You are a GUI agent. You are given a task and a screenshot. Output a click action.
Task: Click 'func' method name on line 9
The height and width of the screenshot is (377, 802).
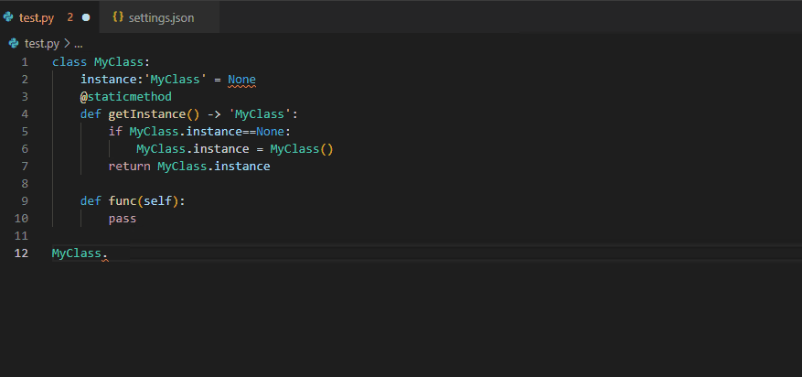coord(123,201)
